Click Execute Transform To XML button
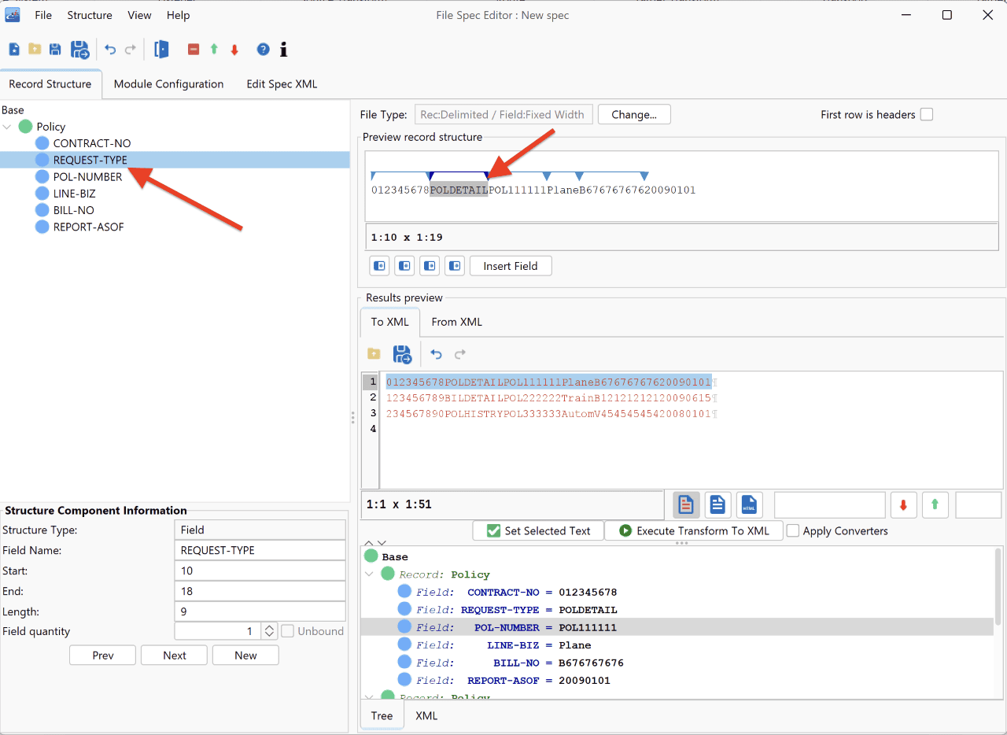 (x=694, y=530)
